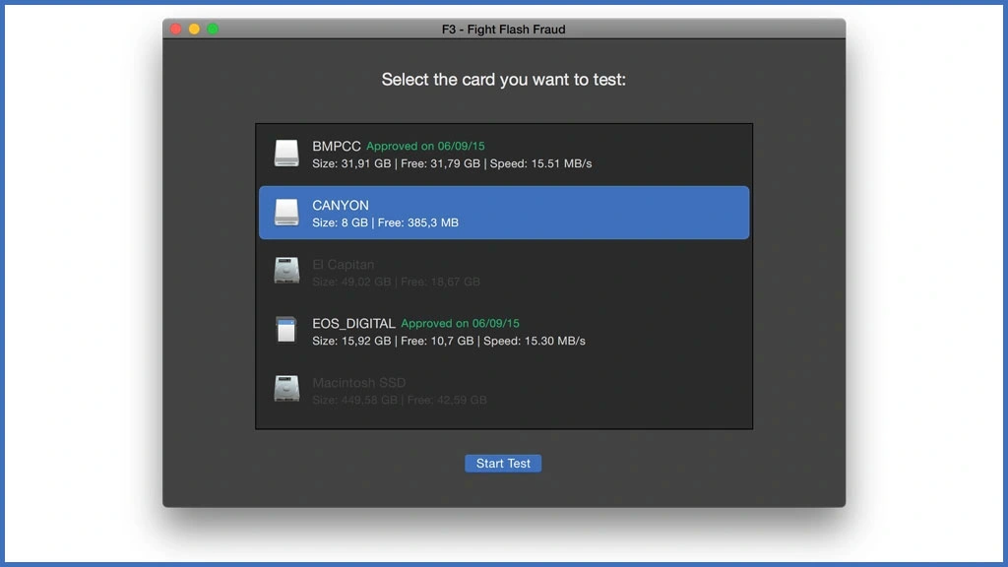Click the EOS_DIGITAL SD card icon
Screen dimensions: 1008x567
coord(286,331)
